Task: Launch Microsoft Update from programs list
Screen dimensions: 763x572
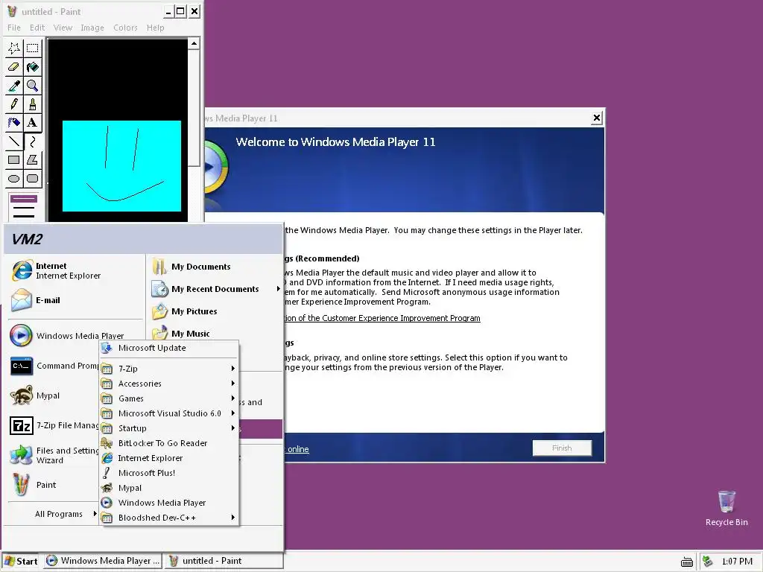Action: click(169, 348)
